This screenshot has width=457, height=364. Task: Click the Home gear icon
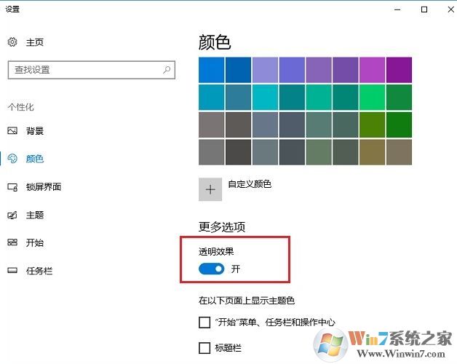point(12,42)
